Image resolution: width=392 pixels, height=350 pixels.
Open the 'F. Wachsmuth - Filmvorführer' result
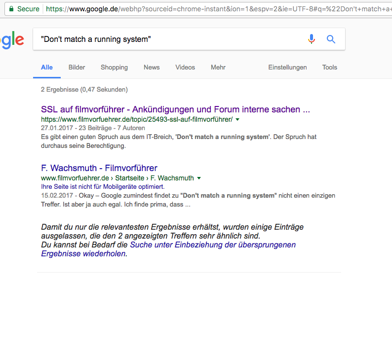[x=99, y=168]
